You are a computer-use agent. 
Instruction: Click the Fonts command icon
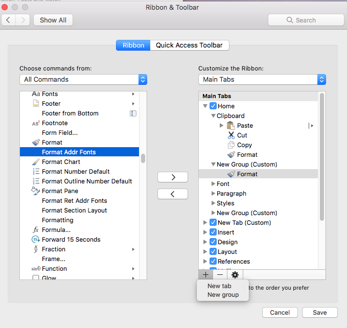click(x=36, y=94)
